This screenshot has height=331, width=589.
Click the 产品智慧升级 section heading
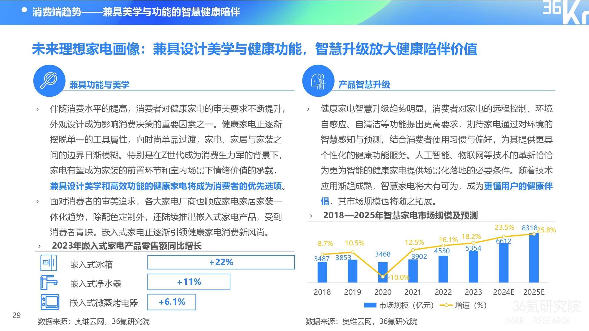tap(364, 85)
